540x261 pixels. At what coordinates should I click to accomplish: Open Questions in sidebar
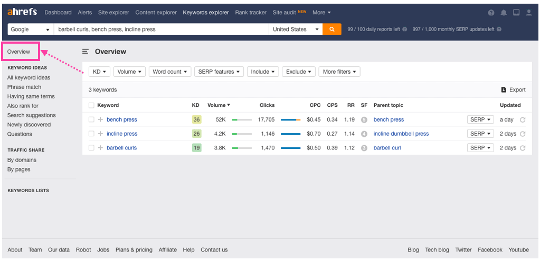[x=20, y=134]
